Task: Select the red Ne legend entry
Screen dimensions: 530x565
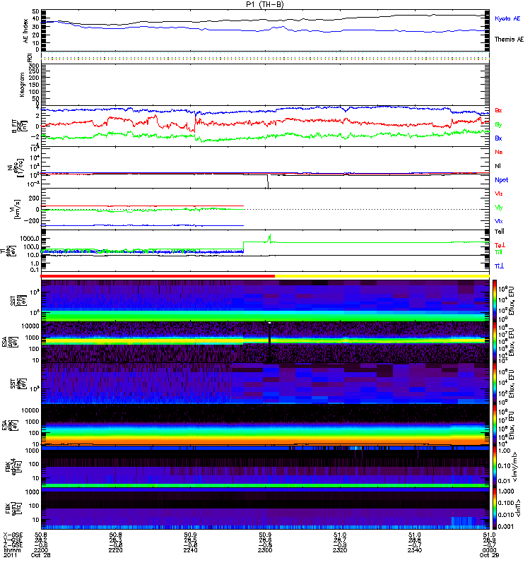Action: coord(499,152)
